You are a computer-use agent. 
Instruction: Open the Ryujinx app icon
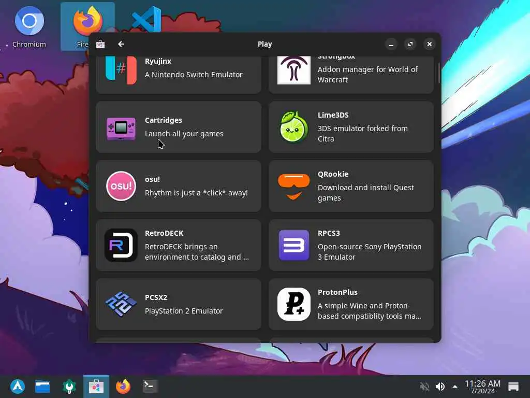coord(121,70)
